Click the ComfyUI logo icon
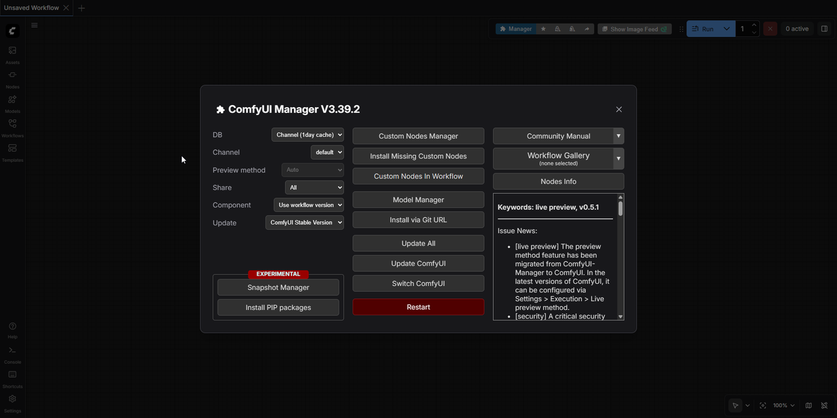 (12, 31)
